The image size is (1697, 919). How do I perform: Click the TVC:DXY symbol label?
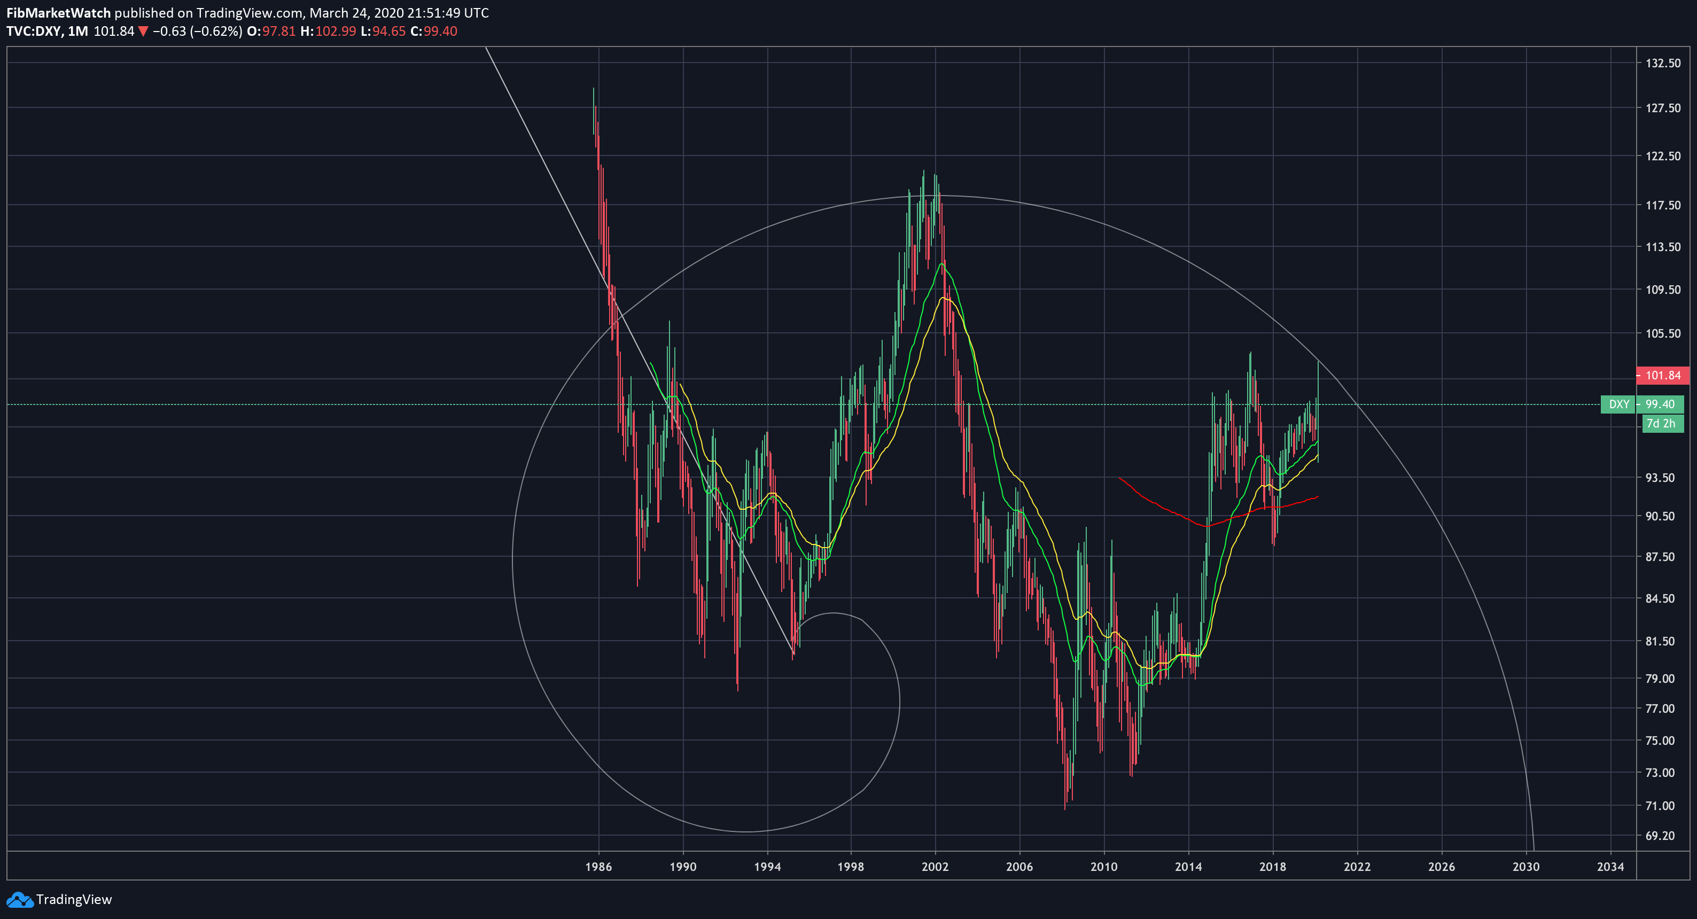[34, 31]
